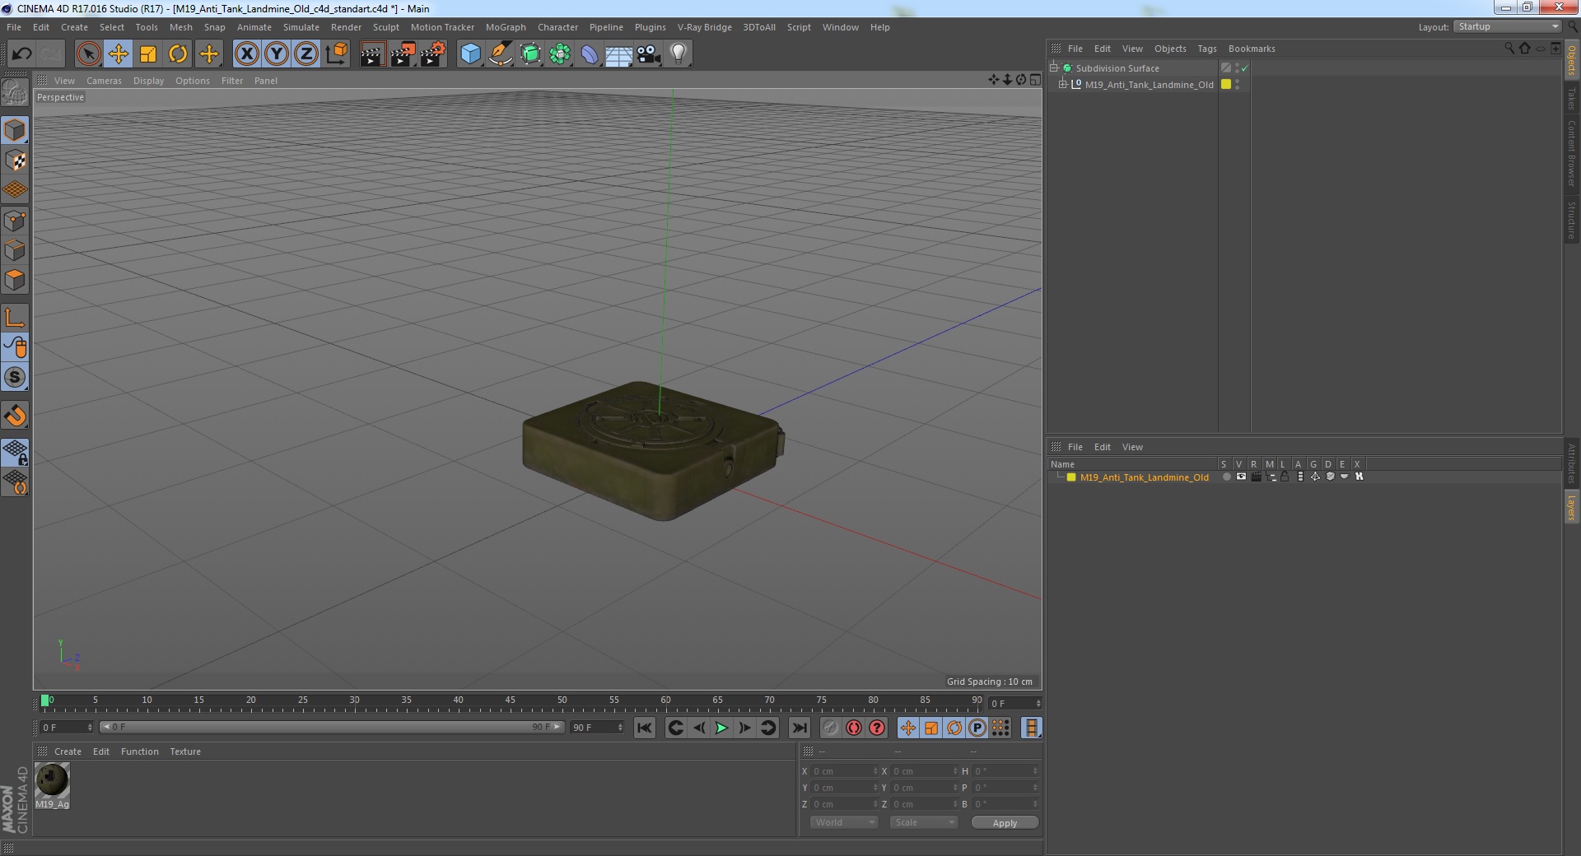Open the Spline pen tool
Screen dimensions: 1581x856
500,54
